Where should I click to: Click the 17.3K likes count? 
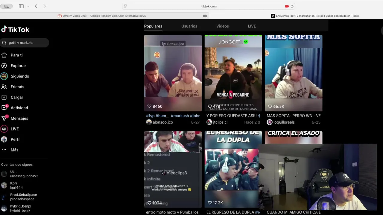(218, 203)
